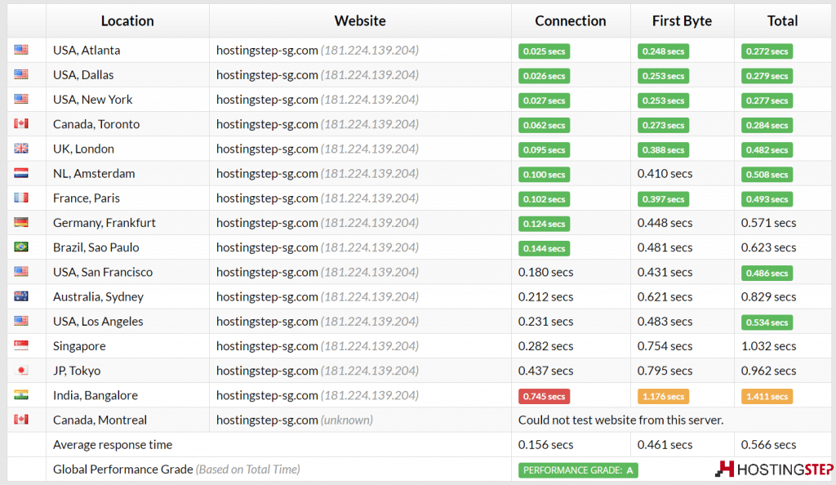This screenshot has width=836, height=485.
Task: Click the 0.621 secs Sydney first byte value
Action: point(665,297)
